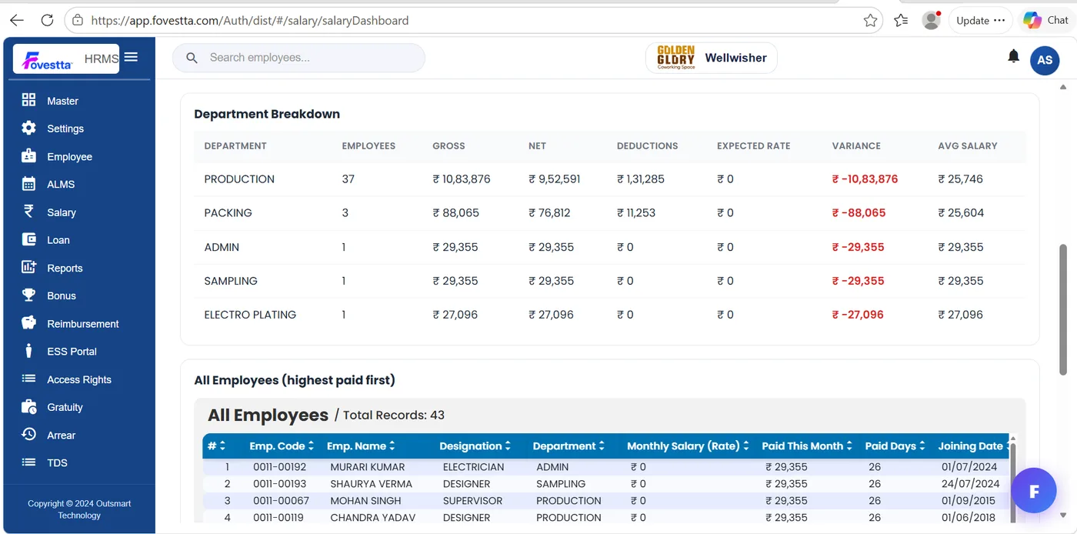This screenshot has width=1077, height=534.
Task: Open the Settings gear icon in sidebar
Action: tap(28, 128)
